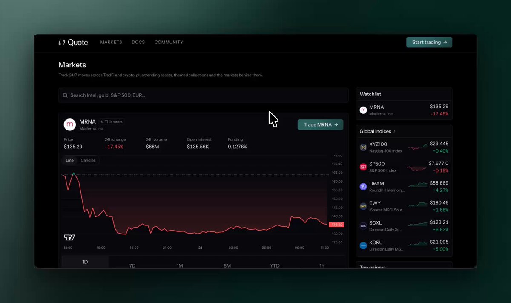Click the Quote logo in the header

(x=73, y=42)
